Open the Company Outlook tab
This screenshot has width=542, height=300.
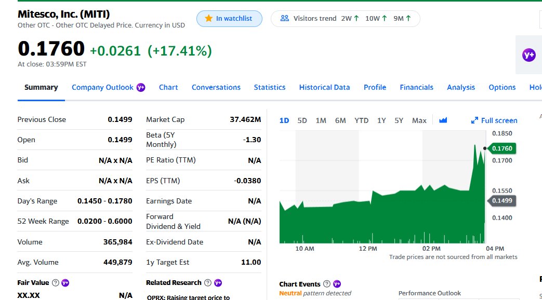click(102, 87)
